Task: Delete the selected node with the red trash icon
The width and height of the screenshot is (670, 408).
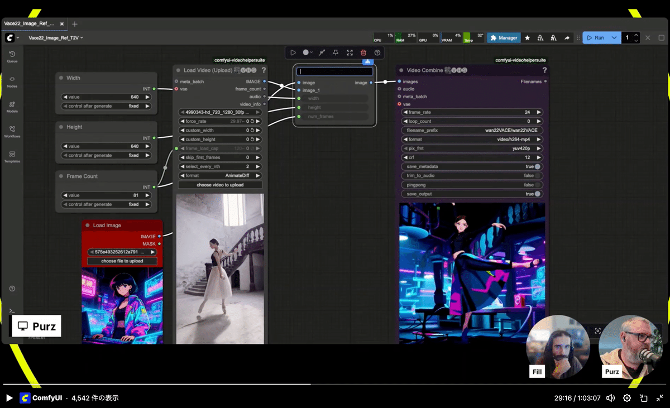Action: 363,52
